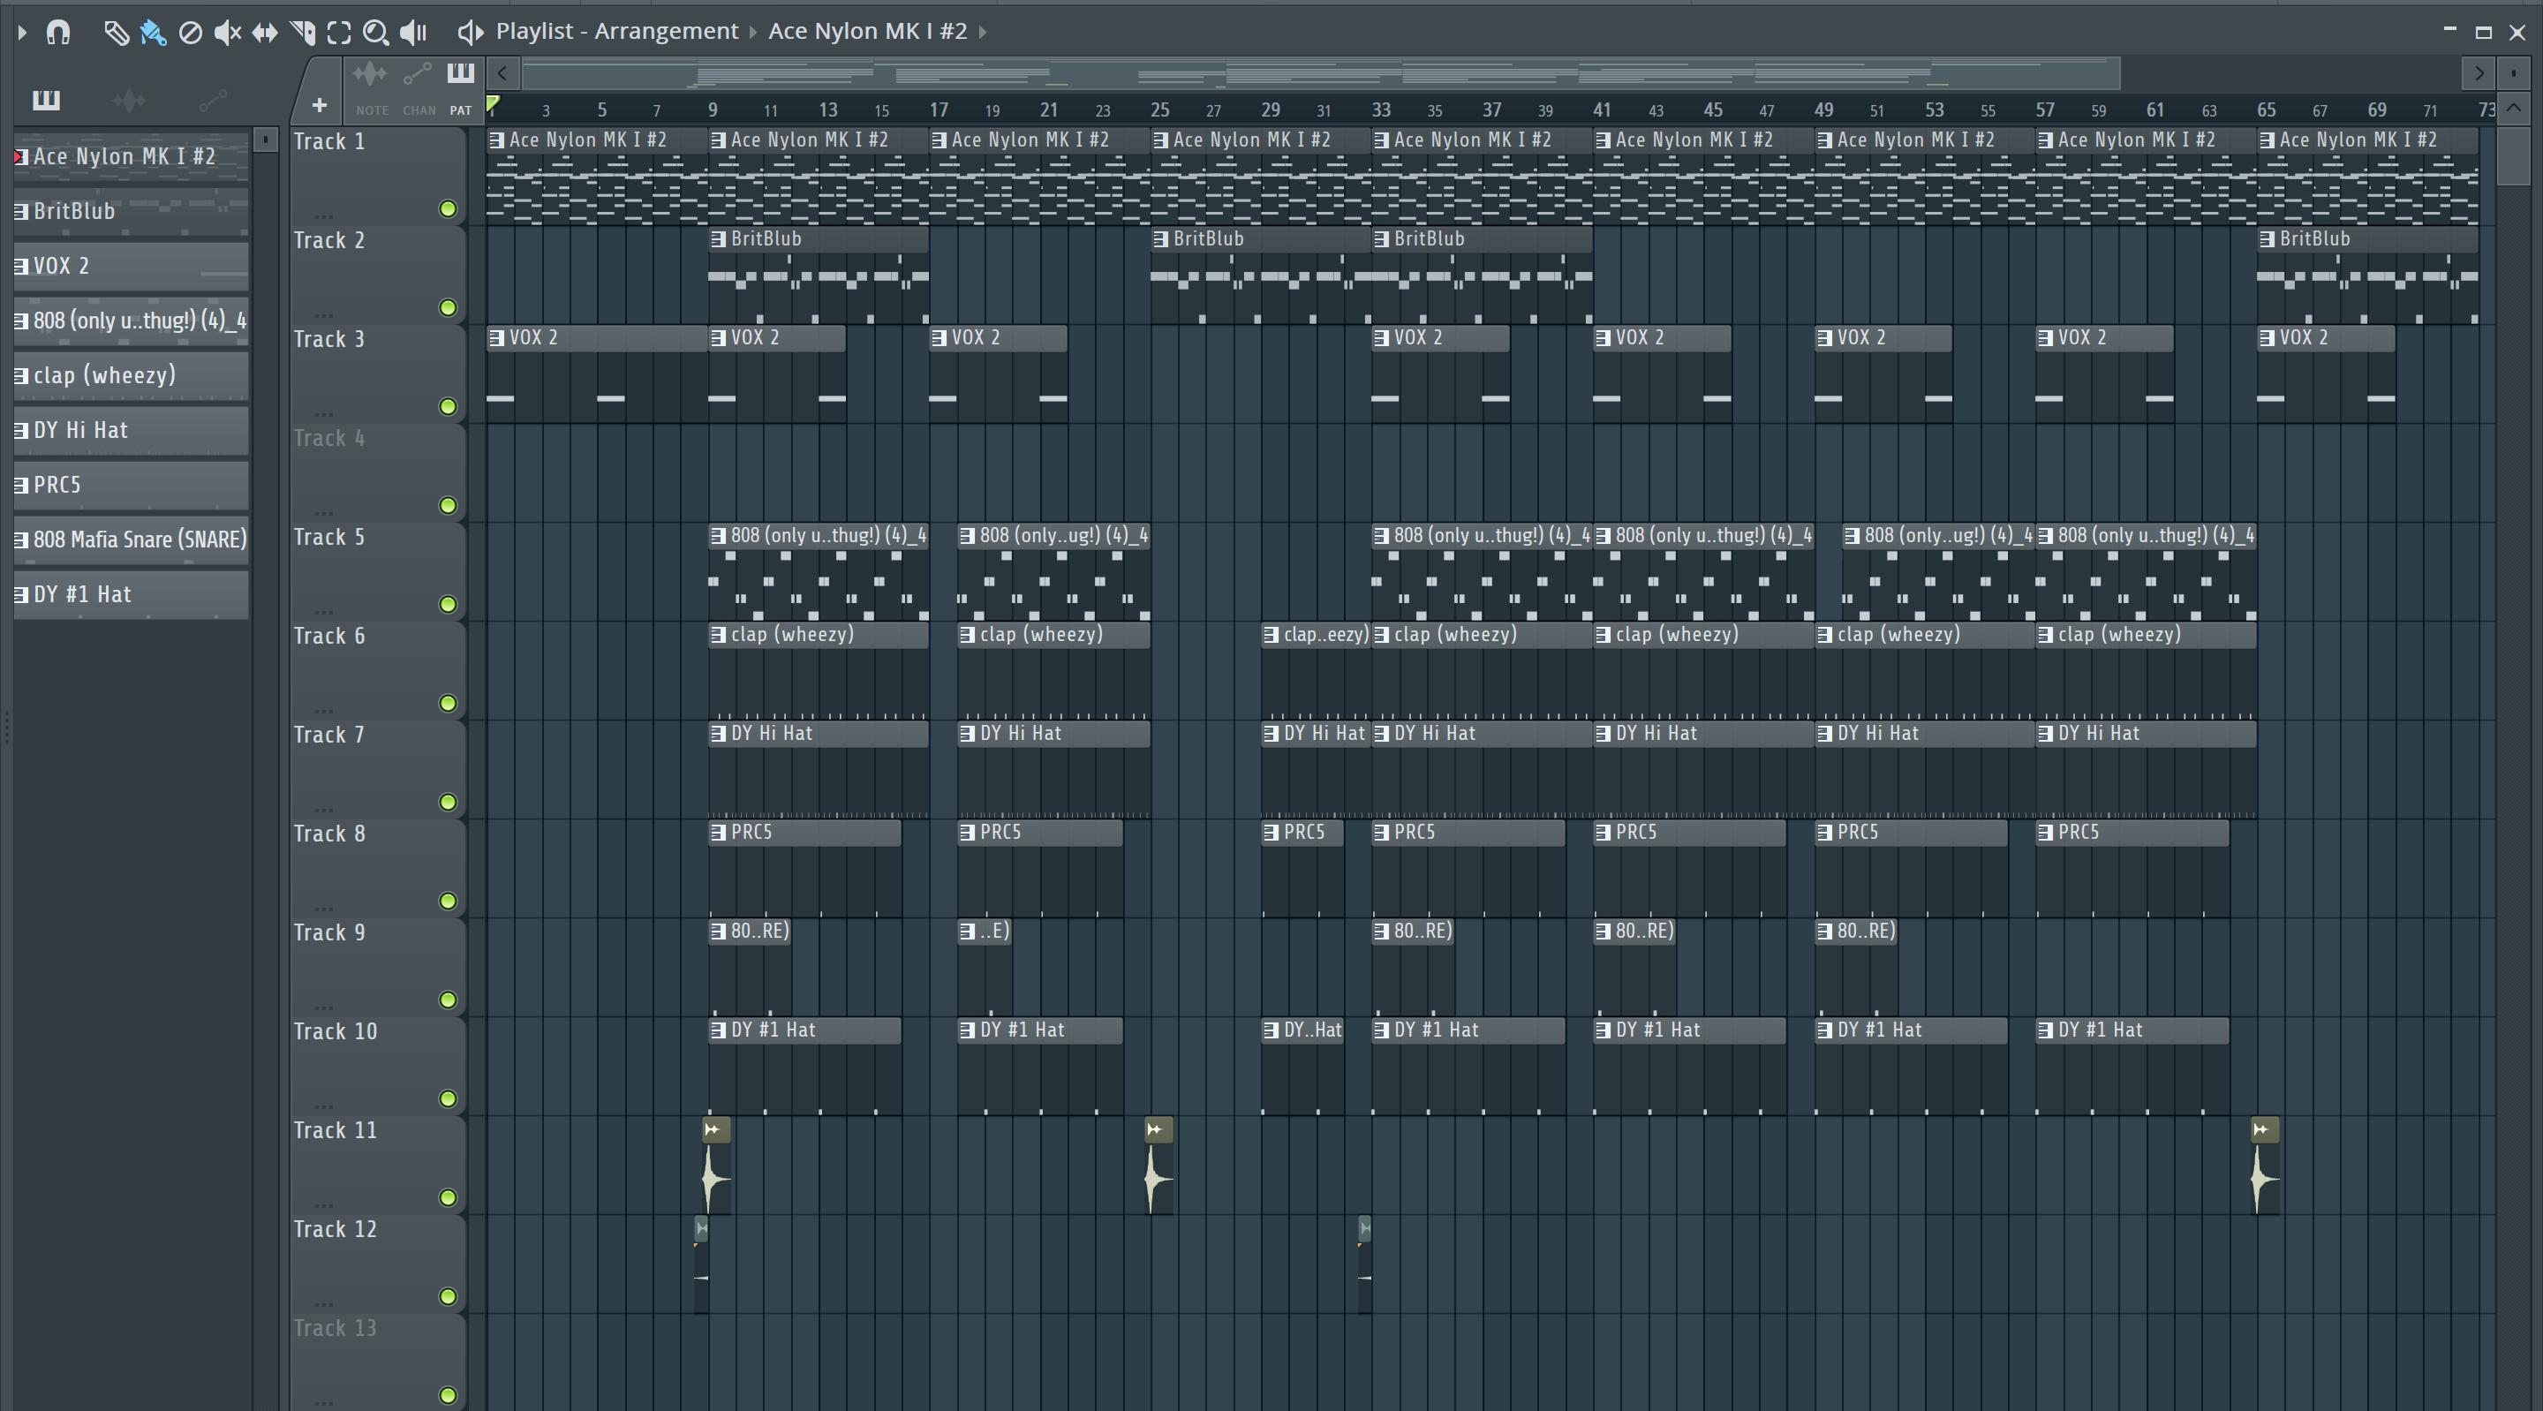
Task: Mute Track 7 with its green light
Action: [x=449, y=802]
